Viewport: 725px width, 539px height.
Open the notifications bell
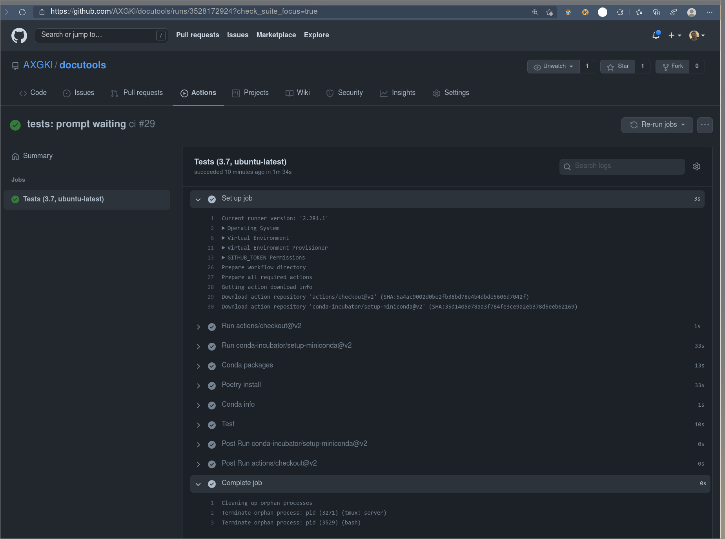point(656,35)
